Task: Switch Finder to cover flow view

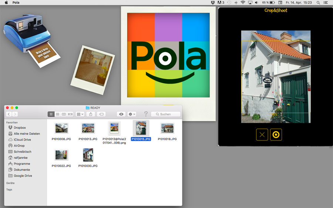Action: (x=70, y=114)
